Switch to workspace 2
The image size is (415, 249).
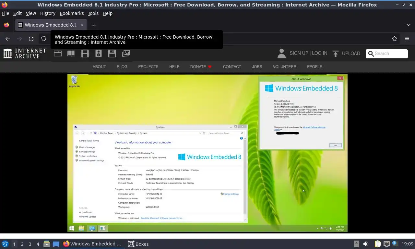(x=22, y=244)
